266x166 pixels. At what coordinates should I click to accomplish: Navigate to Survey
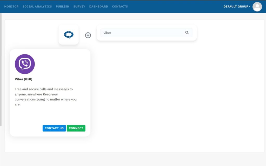point(79,6)
